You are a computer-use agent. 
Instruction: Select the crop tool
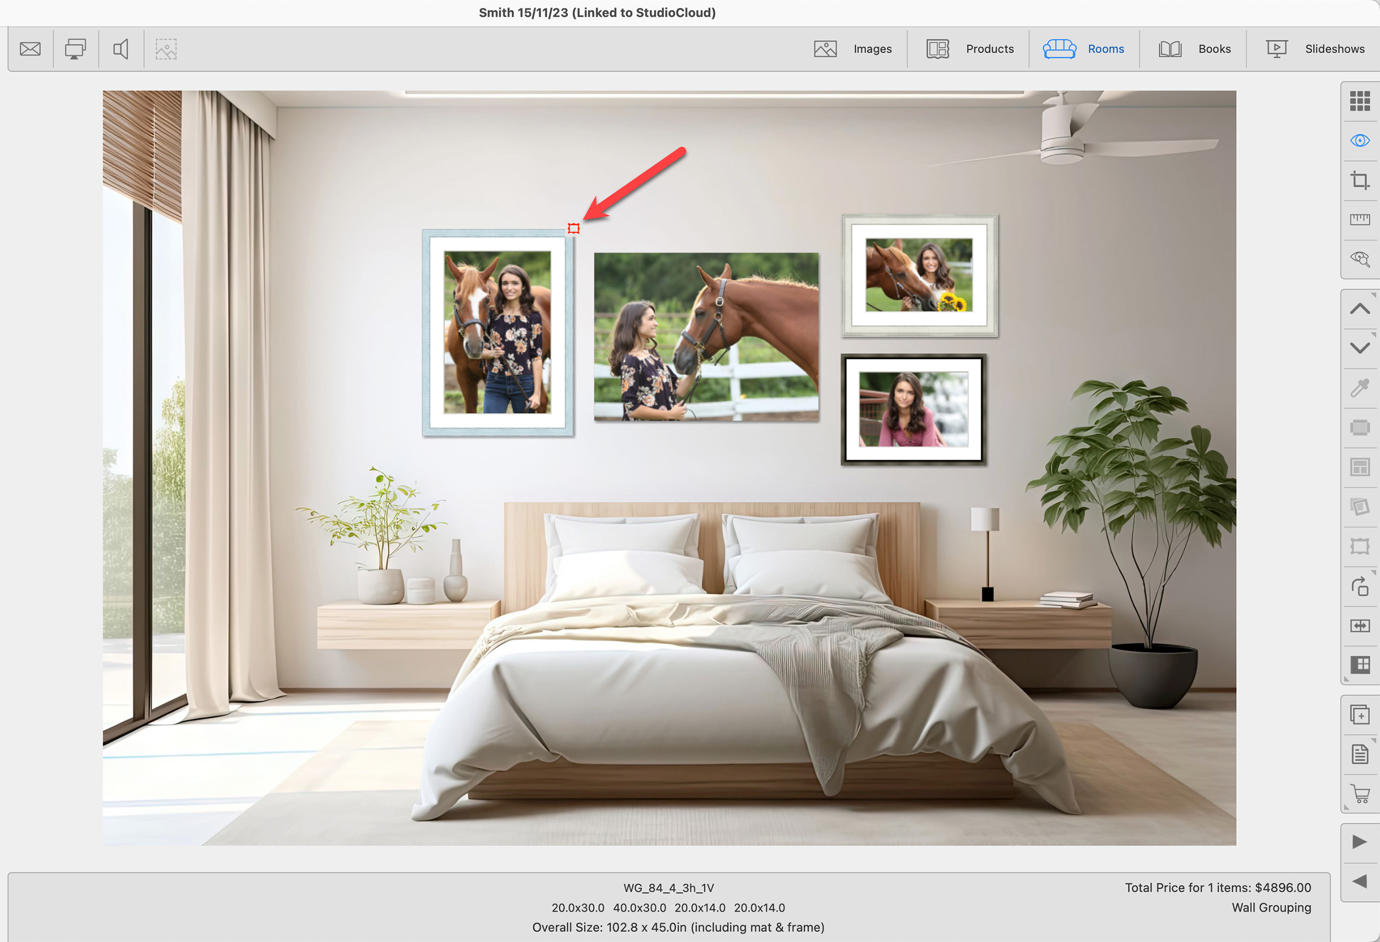tap(1359, 180)
